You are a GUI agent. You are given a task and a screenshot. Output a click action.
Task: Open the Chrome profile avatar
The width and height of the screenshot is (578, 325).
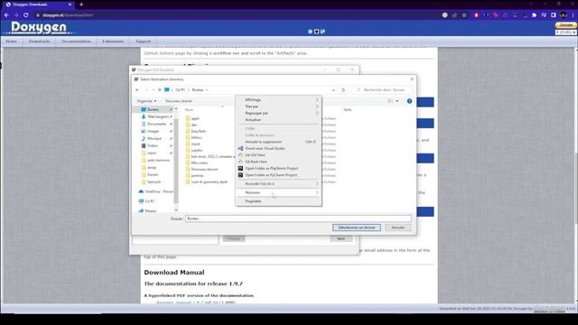[x=564, y=15]
